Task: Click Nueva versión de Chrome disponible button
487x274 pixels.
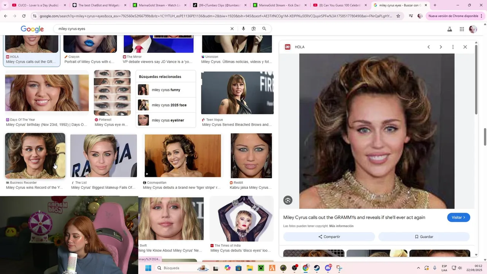Action: tap(453, 16)
